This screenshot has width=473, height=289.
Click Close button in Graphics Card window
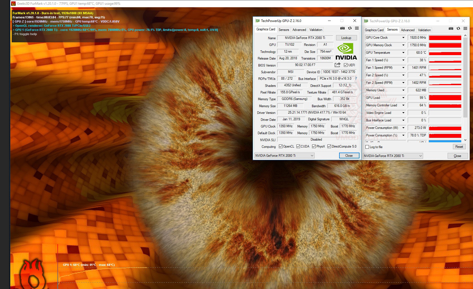coord(349,156)
